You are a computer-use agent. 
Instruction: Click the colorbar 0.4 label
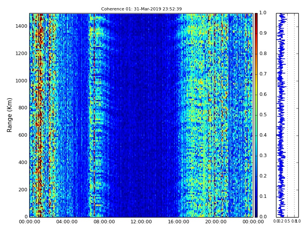click(x=263, y=135)
